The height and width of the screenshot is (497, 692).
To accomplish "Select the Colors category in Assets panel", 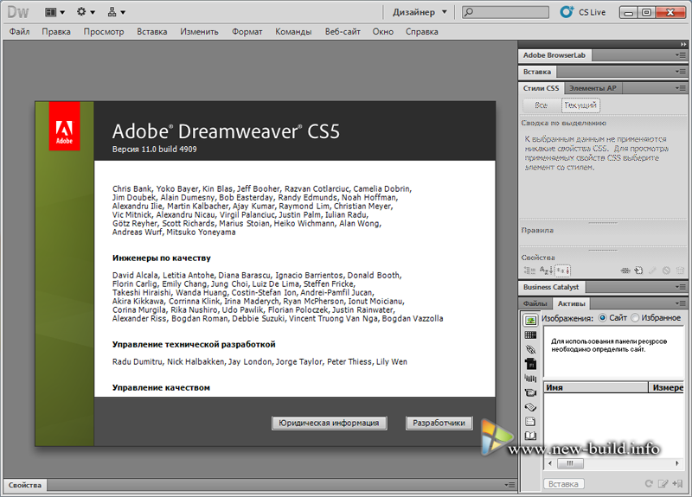I will click(530, 335).
